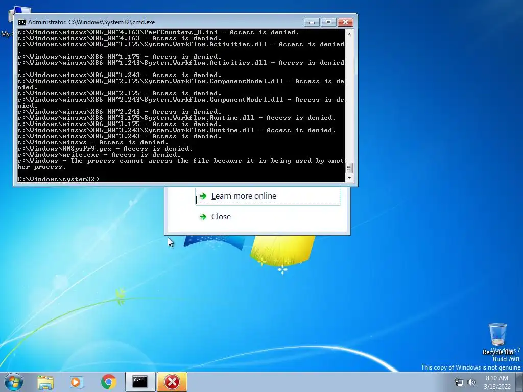Minimize the cmd.exe window
523x392 pixels.
pyautogui.click(x=312, y=22)
